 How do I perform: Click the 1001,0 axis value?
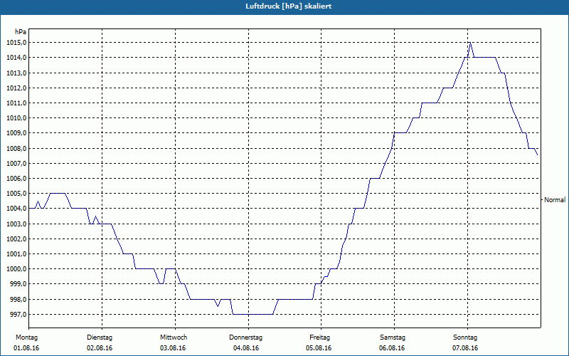pos(16,254)
